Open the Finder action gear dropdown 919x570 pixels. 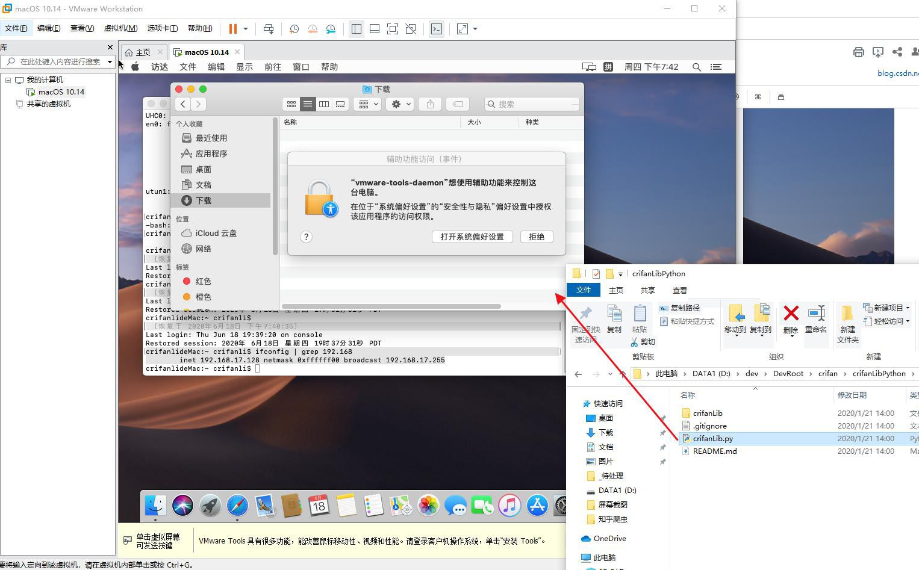tap(401, 104)
